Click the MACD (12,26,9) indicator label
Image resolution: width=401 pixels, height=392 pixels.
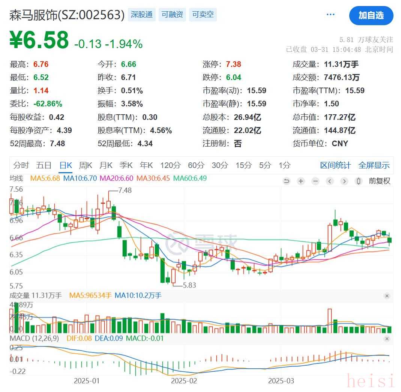(x=34, y=339)
